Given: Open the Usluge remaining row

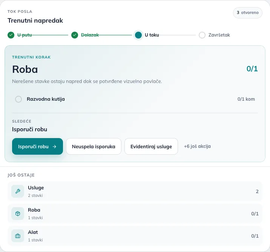Looking at the screenshot, I should point(135,191).
